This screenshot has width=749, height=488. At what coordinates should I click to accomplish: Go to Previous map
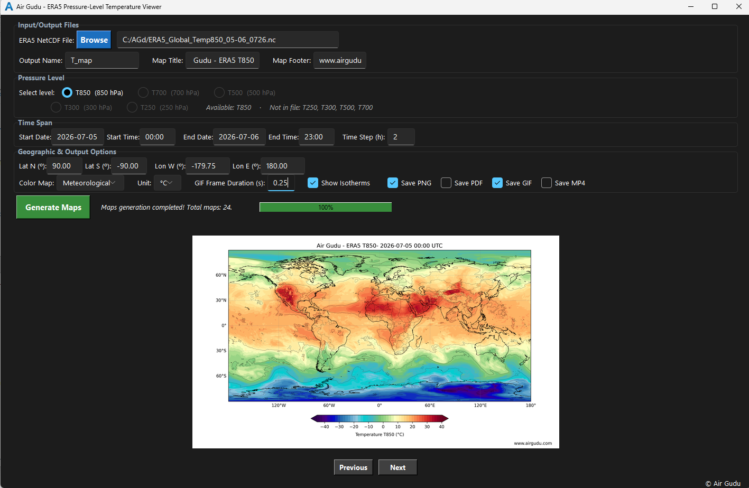pos(353,467)
